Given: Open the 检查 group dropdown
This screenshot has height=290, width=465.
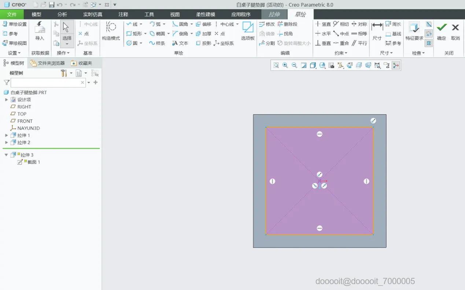Looking at the screenshot, I should [x=418, y=53].
